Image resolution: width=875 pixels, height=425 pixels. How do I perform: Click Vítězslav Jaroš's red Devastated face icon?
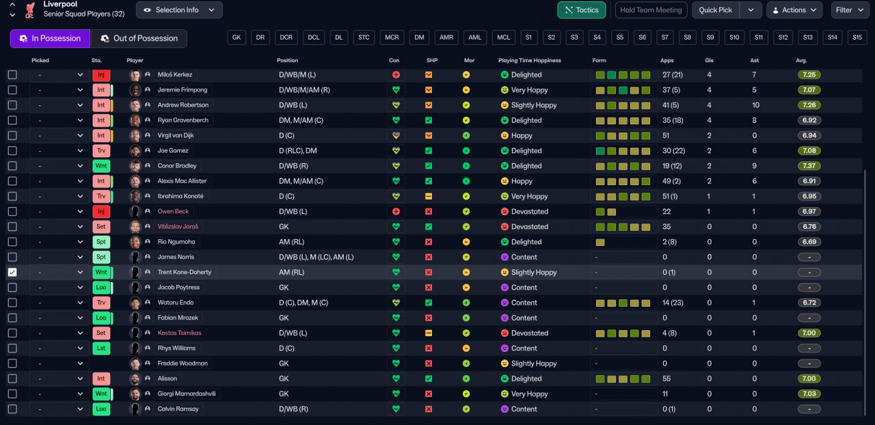click(x=505, y=227)
